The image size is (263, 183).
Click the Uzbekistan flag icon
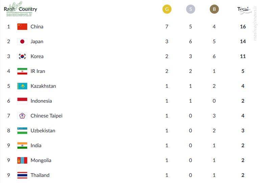point(22,131)
